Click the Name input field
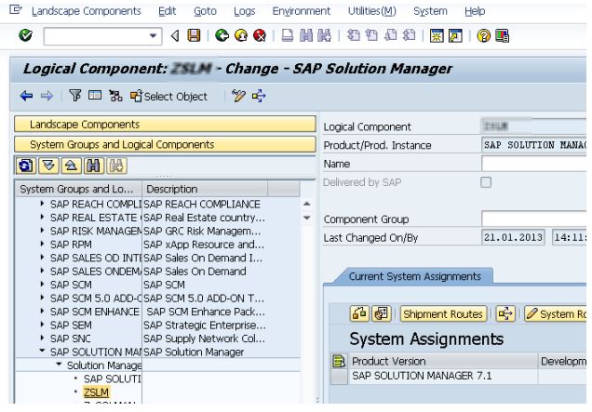Image resolution: width=592 pixels, height=412 pixels. click(534, 164)
